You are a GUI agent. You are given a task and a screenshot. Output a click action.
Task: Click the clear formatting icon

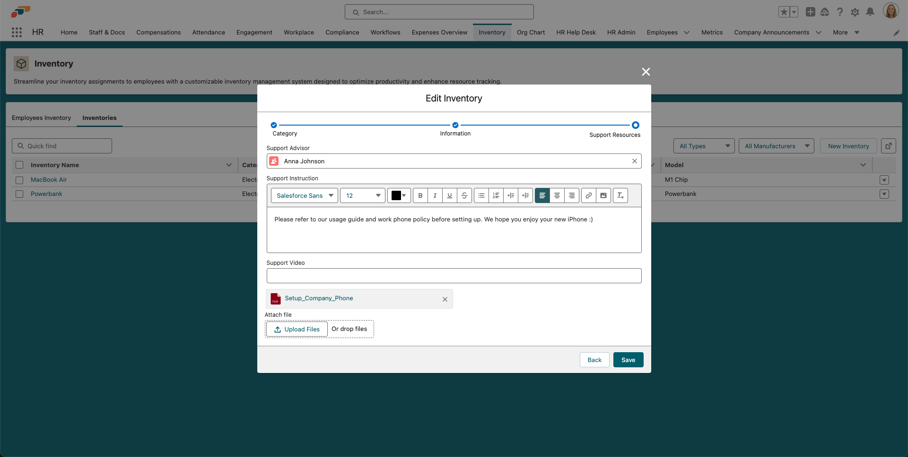click(x=620, y=195)
